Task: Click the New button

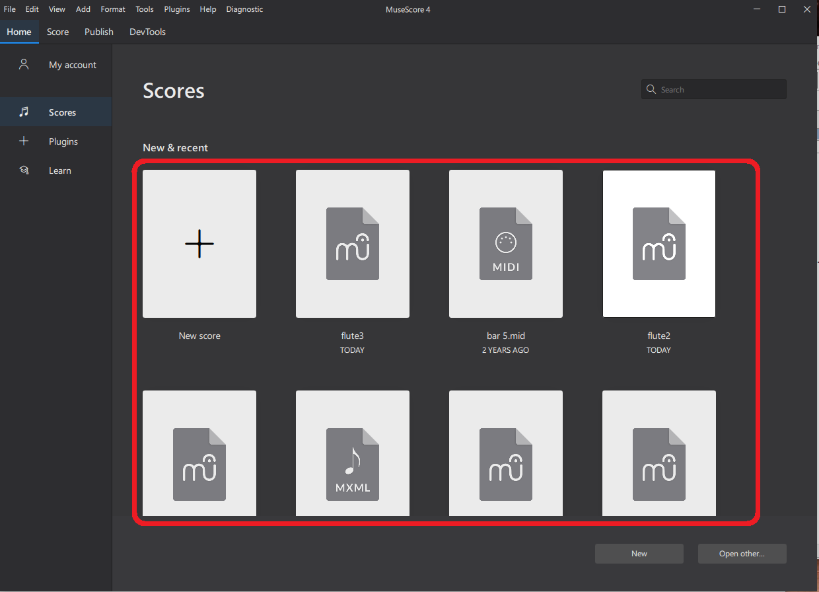Action: coord(639,553)
